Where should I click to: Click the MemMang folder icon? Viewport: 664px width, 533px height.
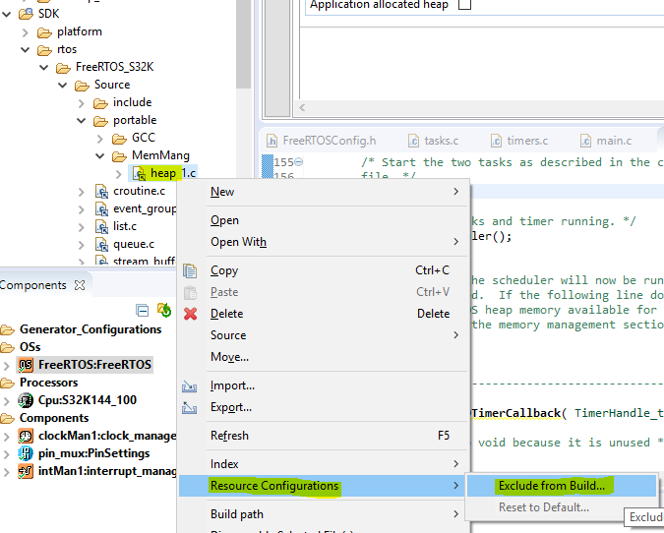coord(119,155)
